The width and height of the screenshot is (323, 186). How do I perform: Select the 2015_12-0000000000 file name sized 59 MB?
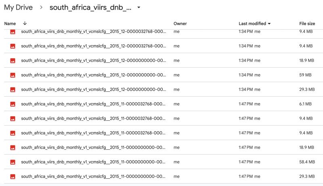click(94, 75)
